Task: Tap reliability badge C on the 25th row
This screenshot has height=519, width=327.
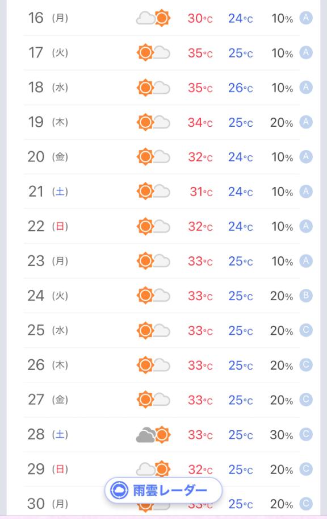Action: coord(306,330)
